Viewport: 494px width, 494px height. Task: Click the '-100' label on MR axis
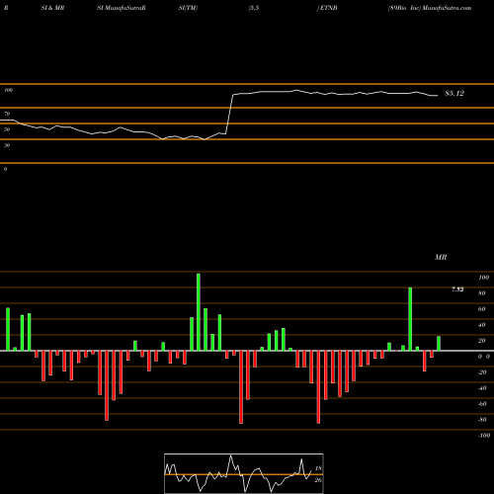click(484, 436)
